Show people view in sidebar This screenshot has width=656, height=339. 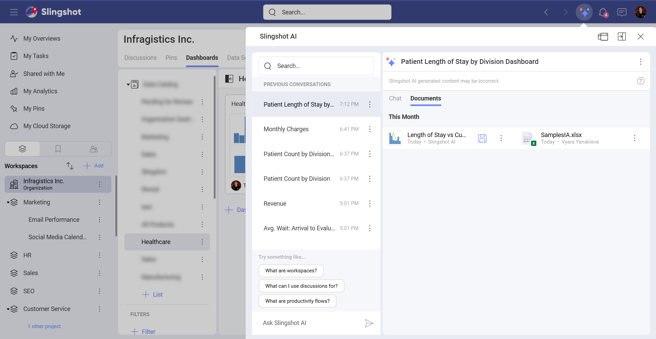click(93, 149)
